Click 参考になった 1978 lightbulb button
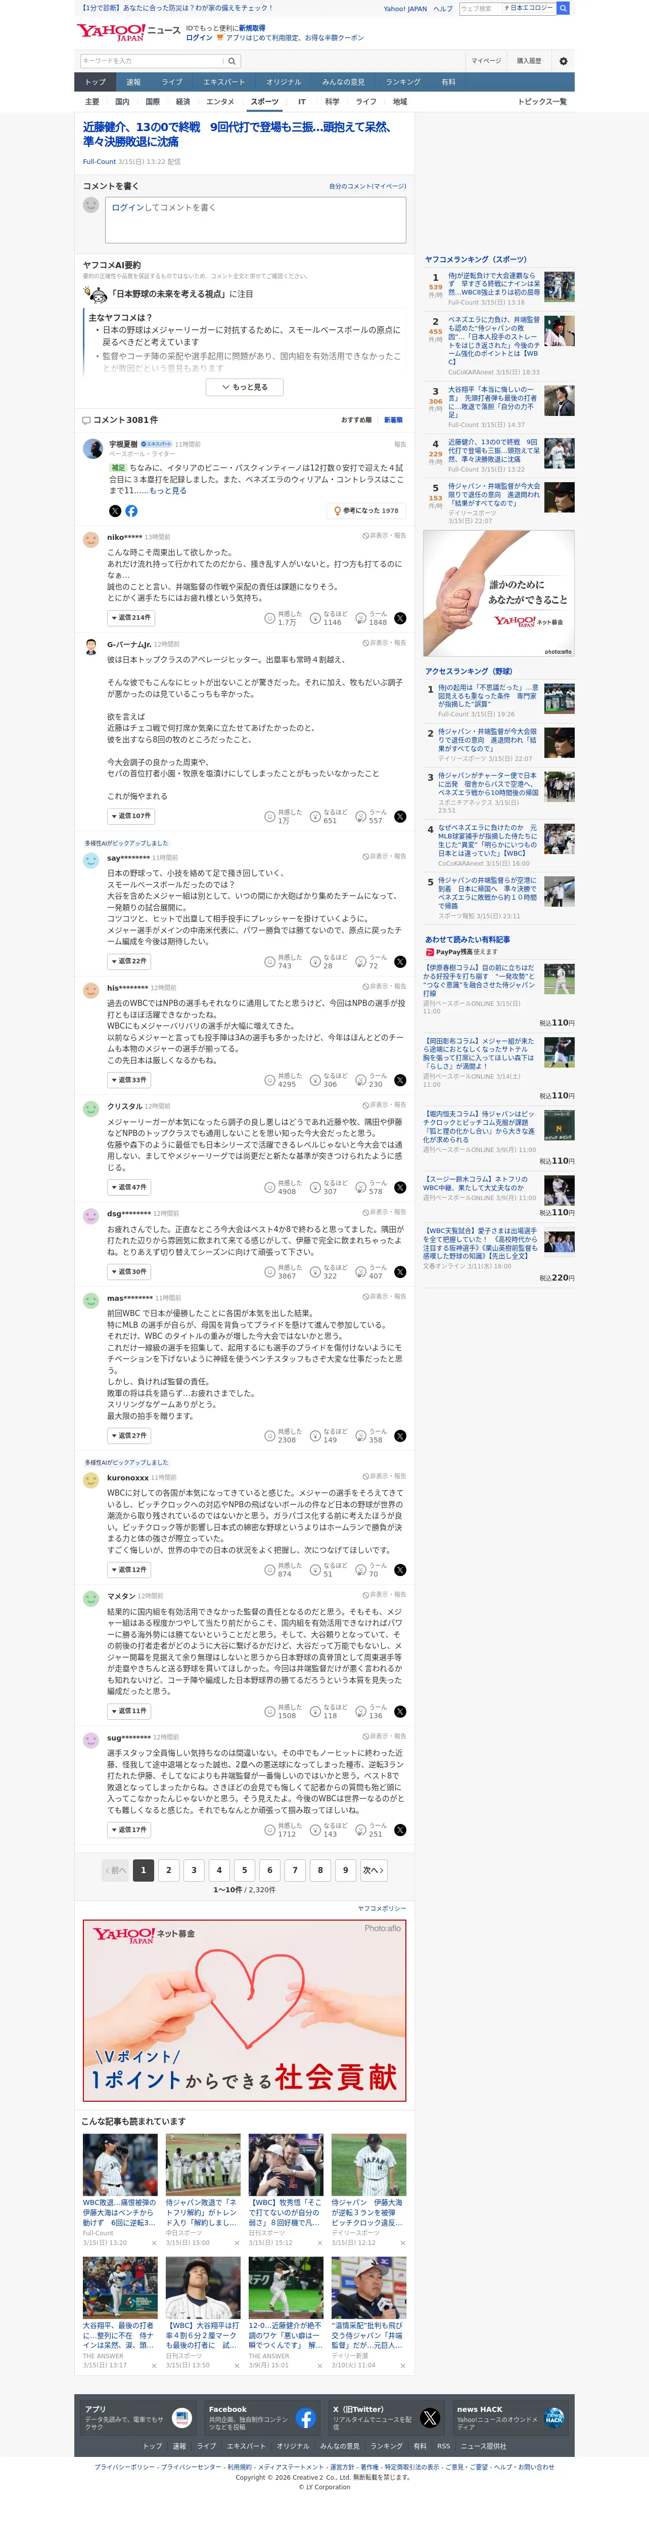The image size is (649, 2548). [x=366, y=512]
